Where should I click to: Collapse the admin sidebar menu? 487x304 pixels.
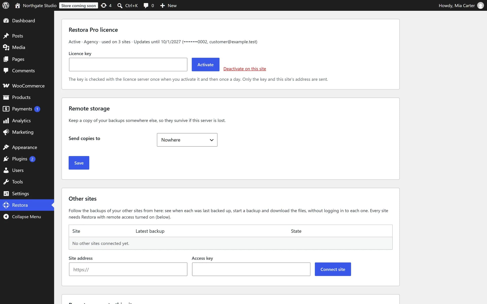click(27, 217)
